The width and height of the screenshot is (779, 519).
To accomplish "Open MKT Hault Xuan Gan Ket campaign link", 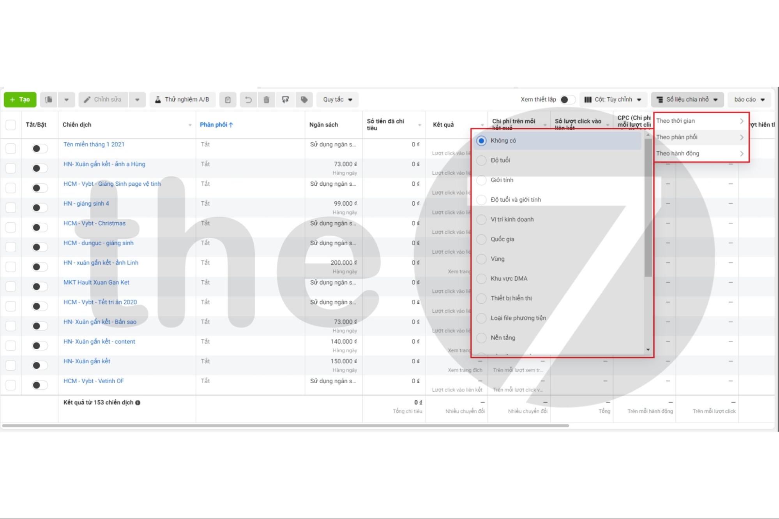I will pos(96,283).
